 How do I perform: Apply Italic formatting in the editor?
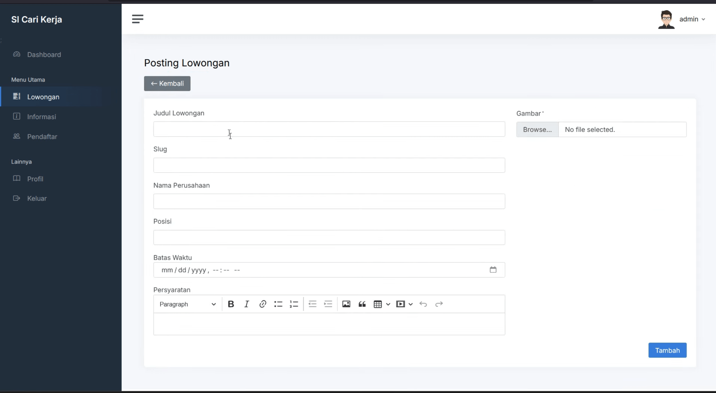coord(247,304)
